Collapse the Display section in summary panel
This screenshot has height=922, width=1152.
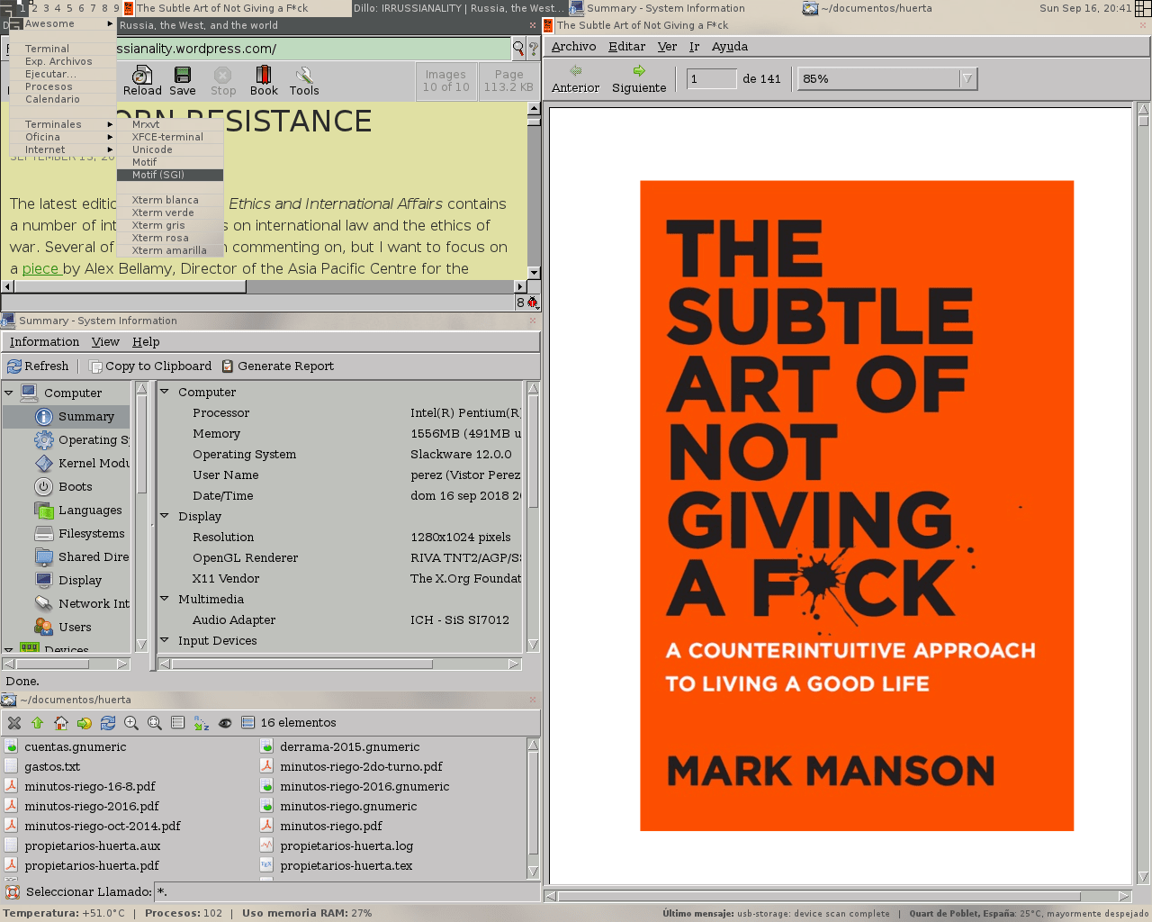click(x=165, y=516)
